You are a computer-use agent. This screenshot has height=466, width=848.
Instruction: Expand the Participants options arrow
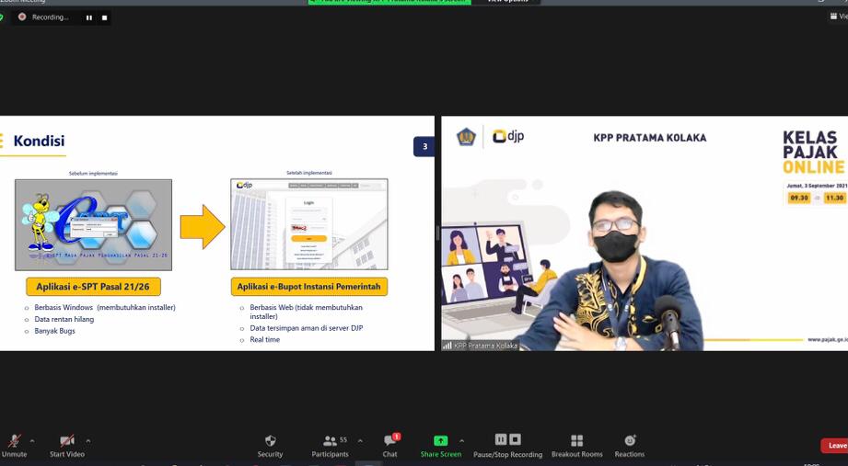[360, 440]
